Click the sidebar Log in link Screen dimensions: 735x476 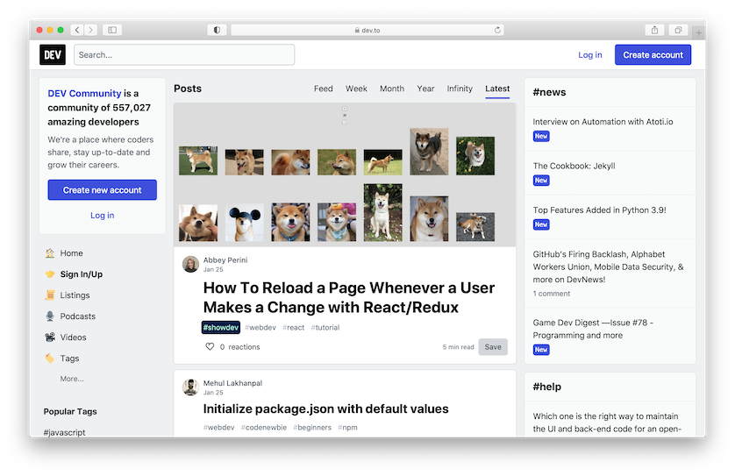[103, 215]
